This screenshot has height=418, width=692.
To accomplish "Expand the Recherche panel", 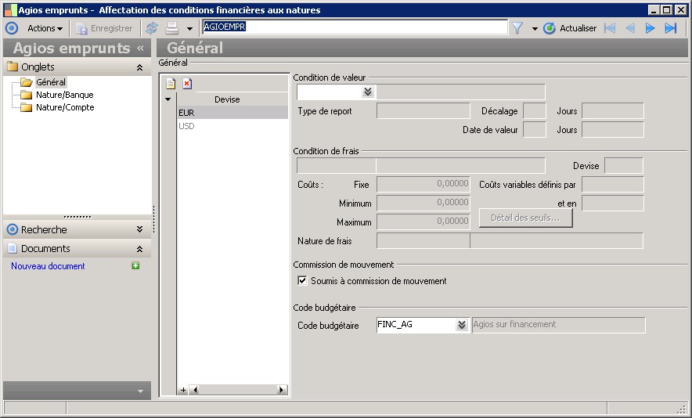I will tap(139, 229).
